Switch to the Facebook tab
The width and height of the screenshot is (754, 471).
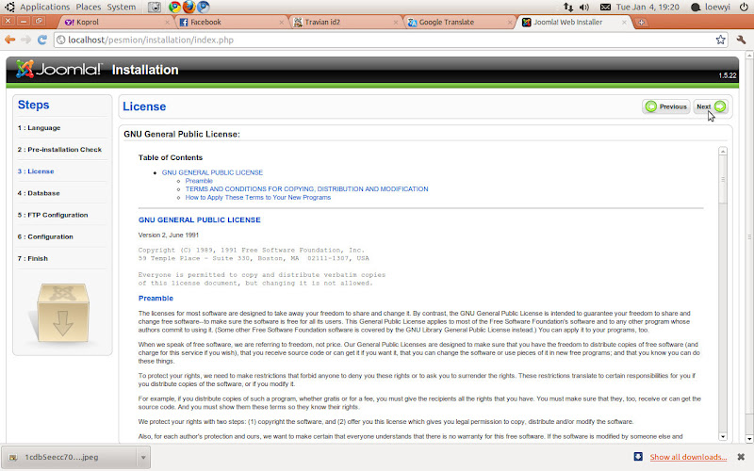[231, 22]
